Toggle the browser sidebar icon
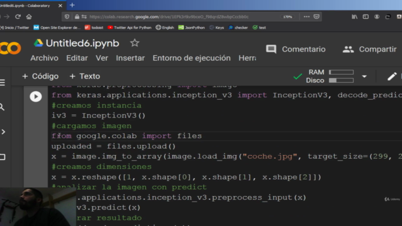The image size is (402, 226). click(366, 17)
